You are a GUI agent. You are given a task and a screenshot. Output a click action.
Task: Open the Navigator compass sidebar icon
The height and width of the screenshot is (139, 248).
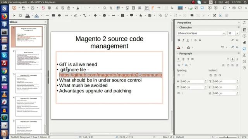click(x=245, y=68)
